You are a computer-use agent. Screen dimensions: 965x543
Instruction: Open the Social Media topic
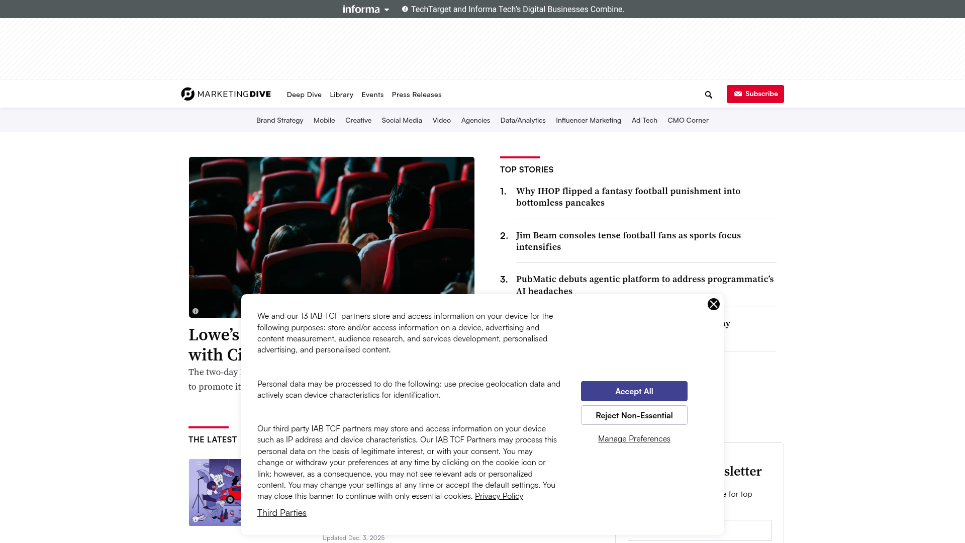402,120
